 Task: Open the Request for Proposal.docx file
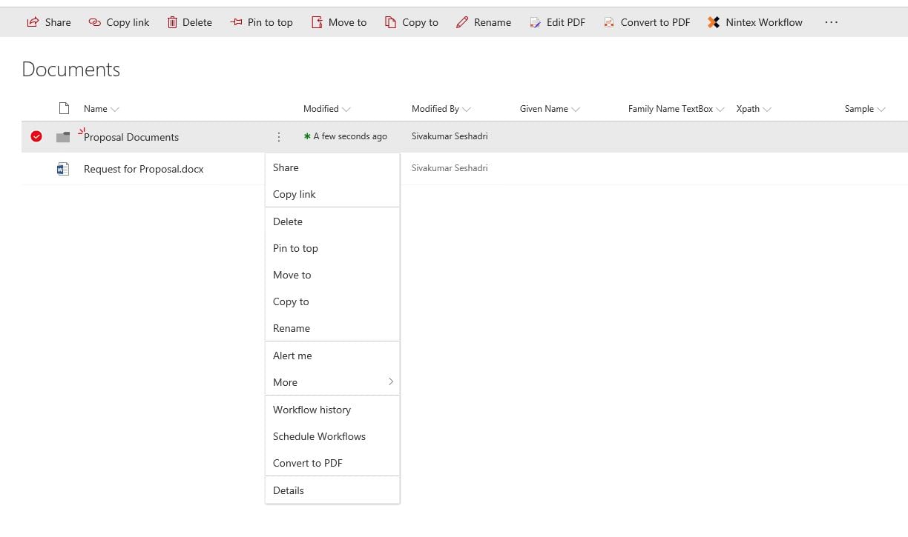coord(143,169)
